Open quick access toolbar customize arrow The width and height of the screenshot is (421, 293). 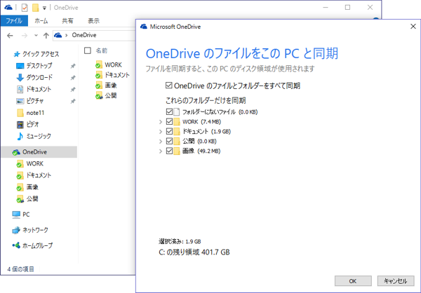[x=44, y=8]
